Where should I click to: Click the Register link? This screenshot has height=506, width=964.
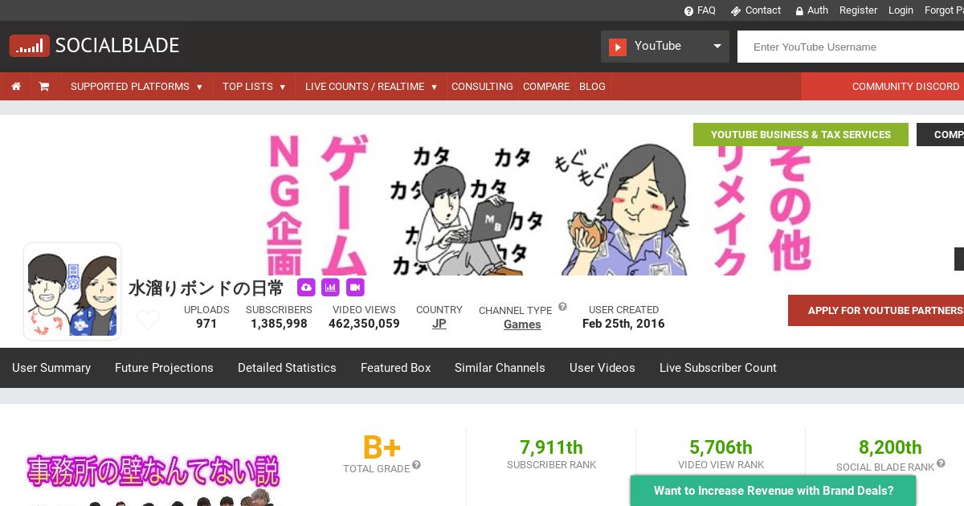(x=858, y=10)
